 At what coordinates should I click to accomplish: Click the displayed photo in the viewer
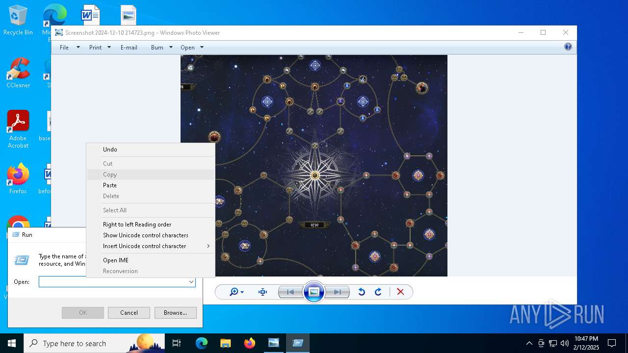pyautogui.click(x=314, y=166)
